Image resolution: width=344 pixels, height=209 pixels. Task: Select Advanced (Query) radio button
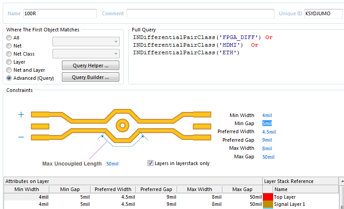[x=9, y=78]
